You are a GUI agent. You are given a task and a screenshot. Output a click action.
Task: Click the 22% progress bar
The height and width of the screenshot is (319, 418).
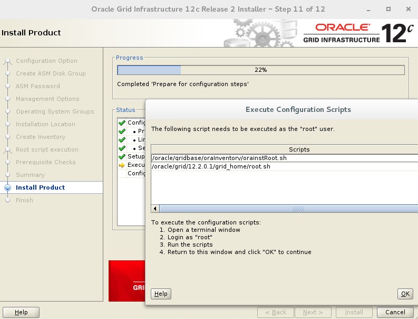tap(261, 70)
